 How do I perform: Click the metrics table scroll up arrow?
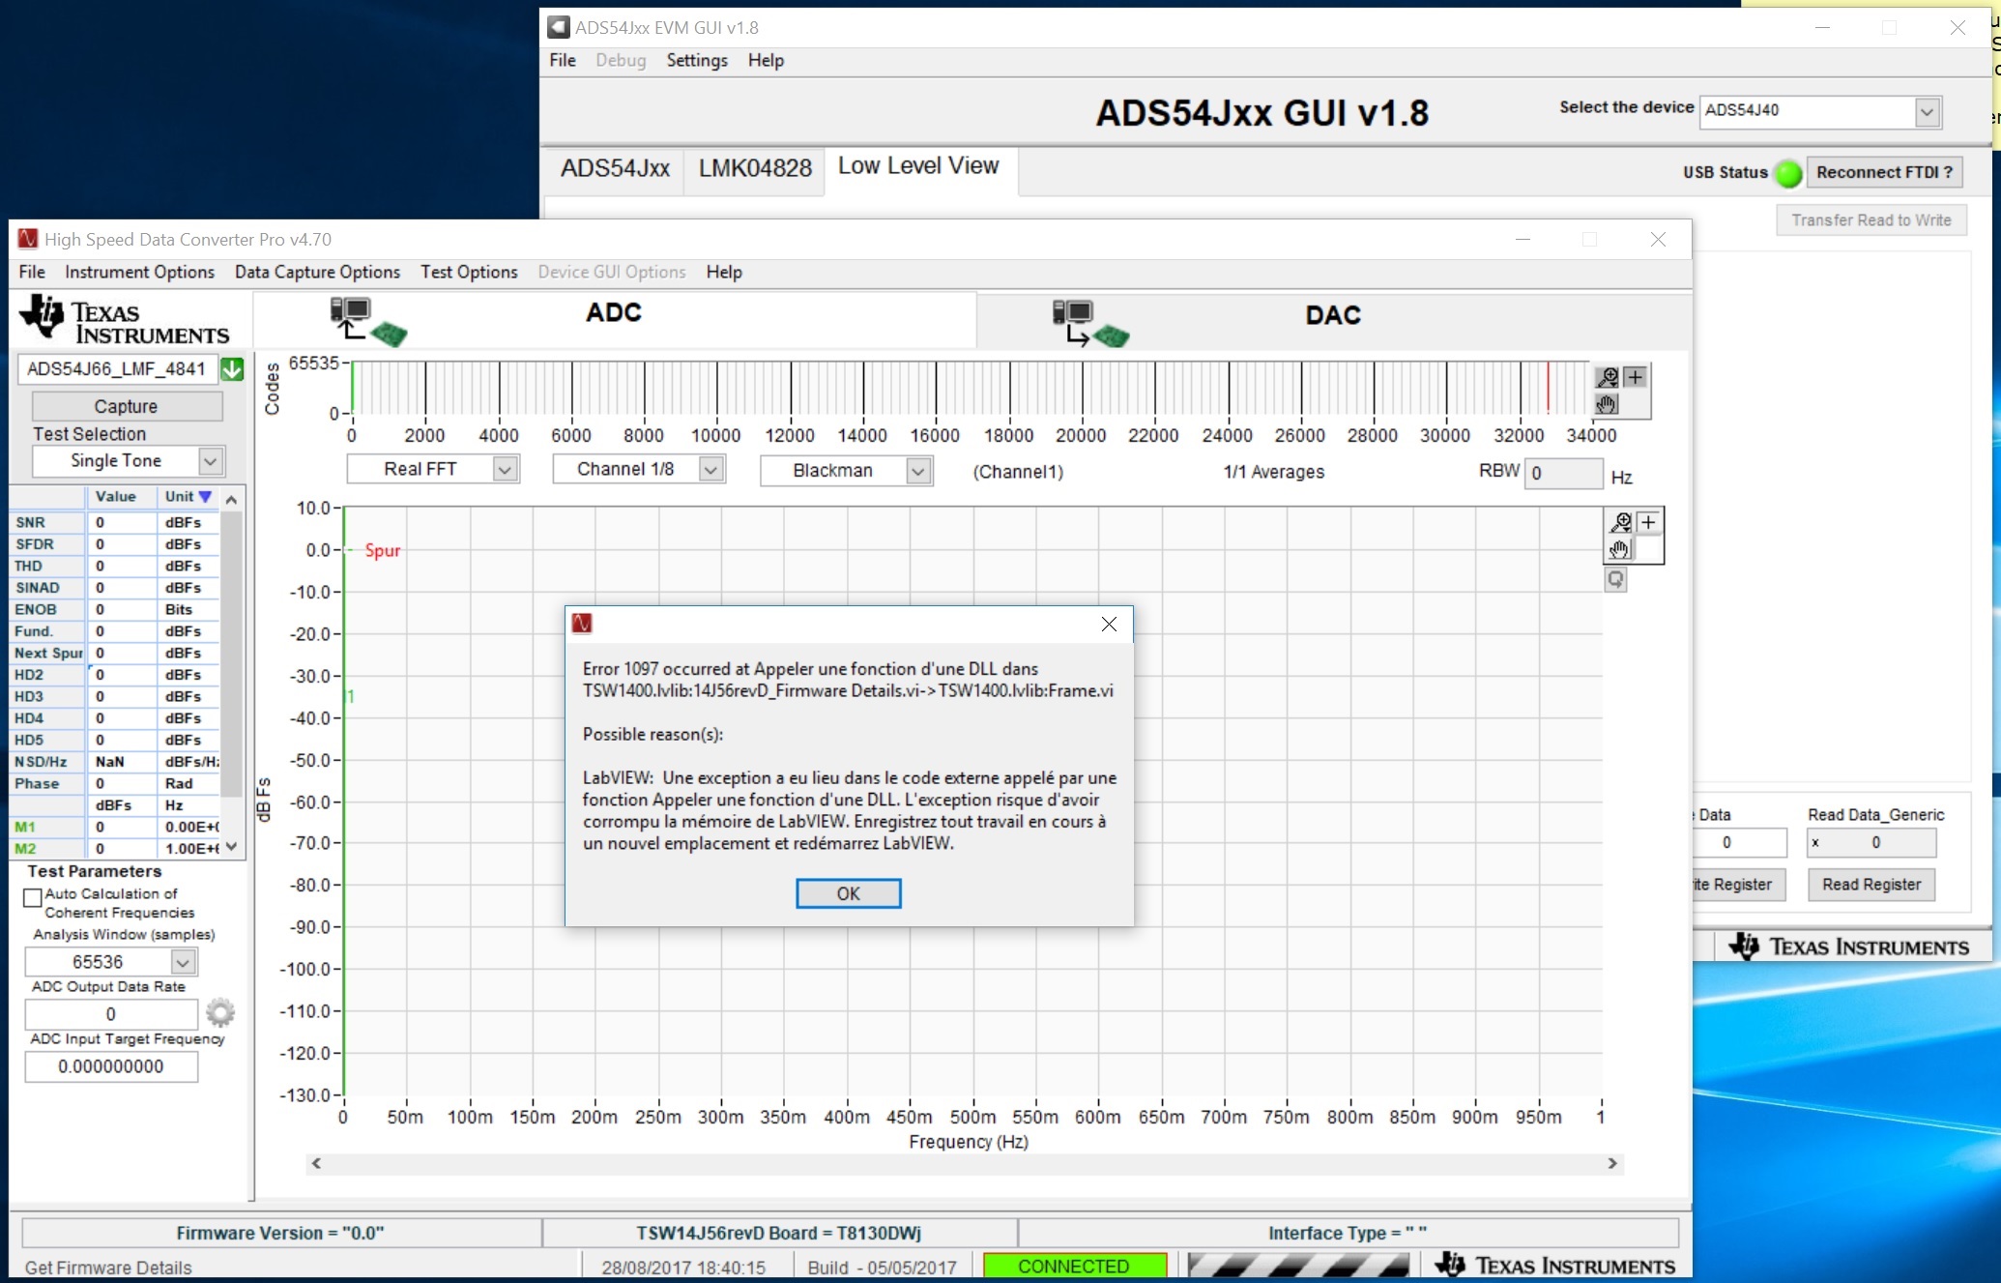(x=231, y=499)
